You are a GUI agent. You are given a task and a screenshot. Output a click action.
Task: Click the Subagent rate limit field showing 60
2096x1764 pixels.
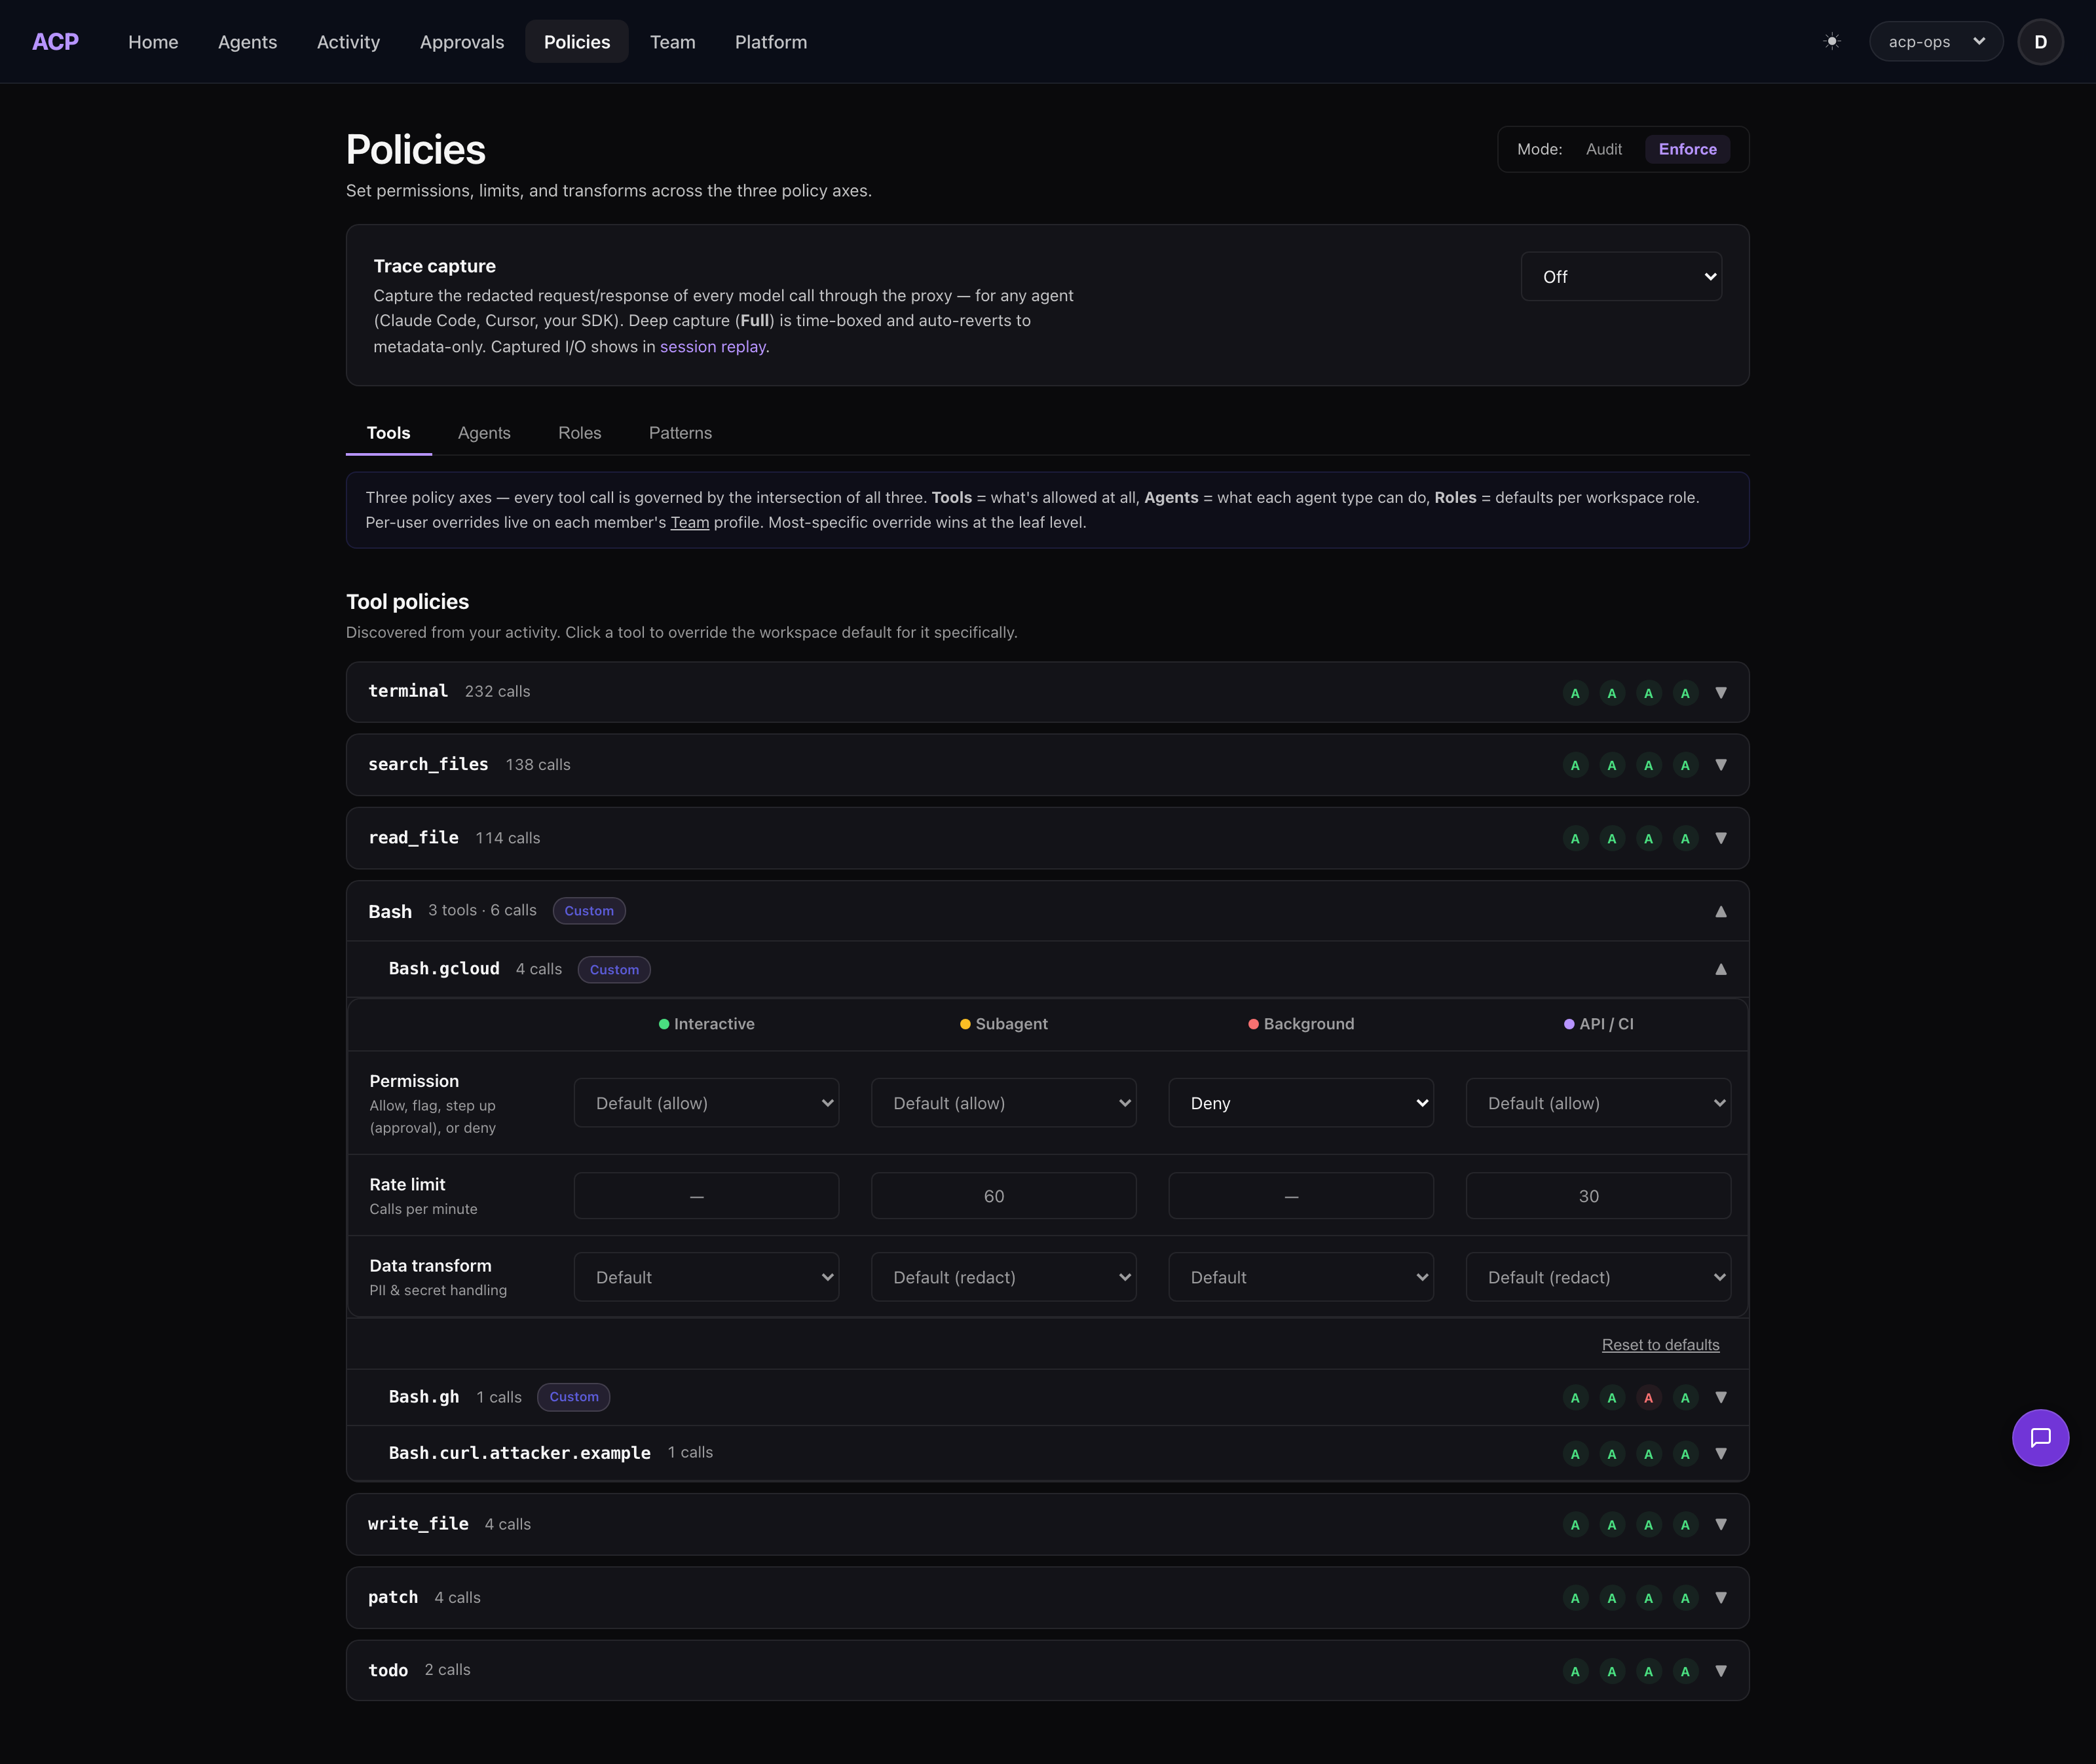pyautogui.click(x=1003, y=1196)
